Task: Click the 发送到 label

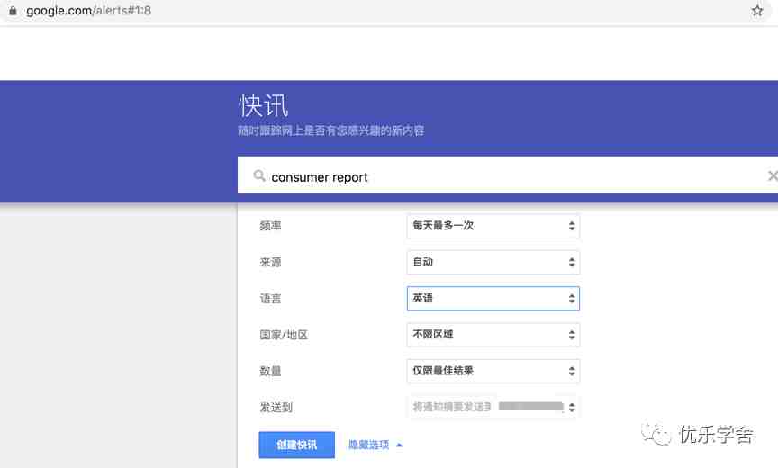Action: click(276, 408)
